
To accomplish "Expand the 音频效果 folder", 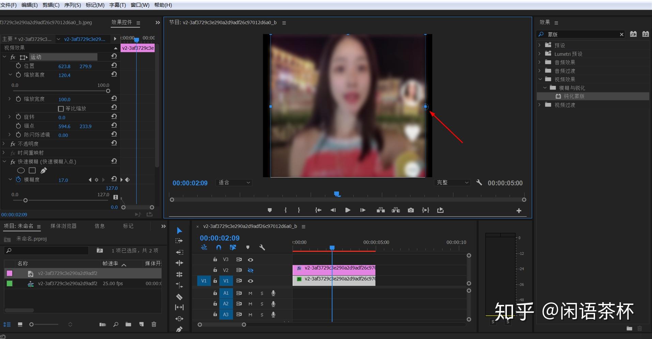I will coord(540,62).
